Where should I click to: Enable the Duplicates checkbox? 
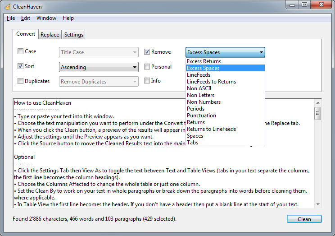(21, 81)
